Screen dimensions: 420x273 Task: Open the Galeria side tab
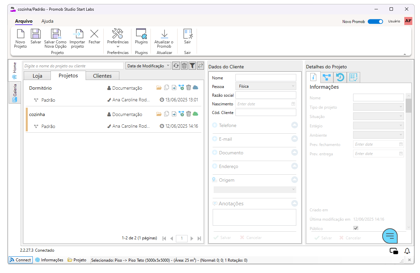pyautogui.click(x=15, y=92)
